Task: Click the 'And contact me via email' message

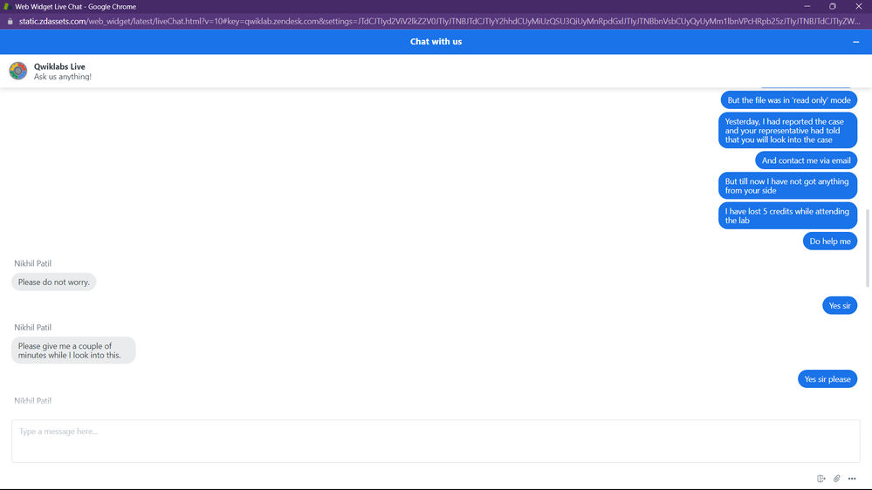Action: coord(806,160)
